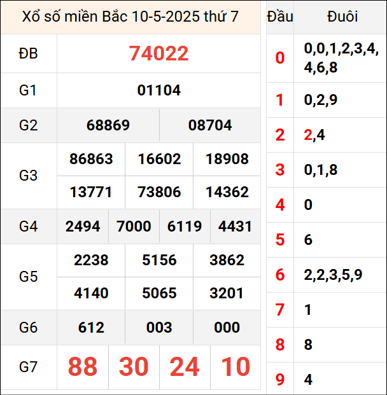The image size is (387, 395).
Task: Select G5 number 5156
Action: (x=158, y=260)
